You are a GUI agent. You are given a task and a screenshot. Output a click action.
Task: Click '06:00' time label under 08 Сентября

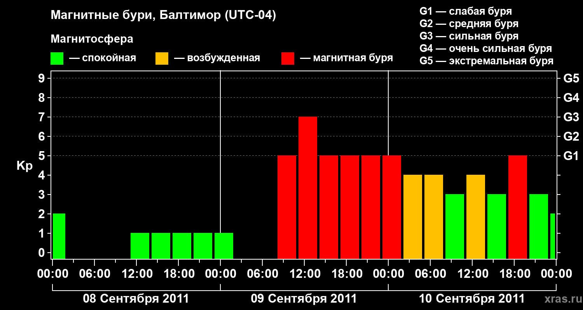[94, 274]
